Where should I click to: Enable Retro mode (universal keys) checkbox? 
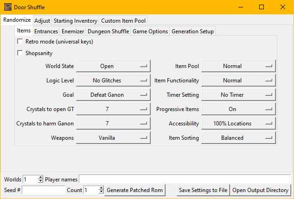click(x=20, y=42)
